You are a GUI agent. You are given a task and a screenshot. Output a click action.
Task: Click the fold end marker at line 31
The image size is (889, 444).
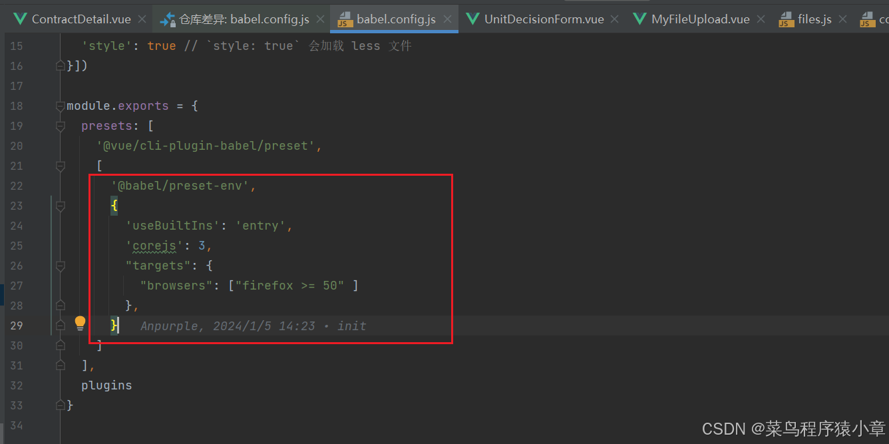click(x=61, y=365)
